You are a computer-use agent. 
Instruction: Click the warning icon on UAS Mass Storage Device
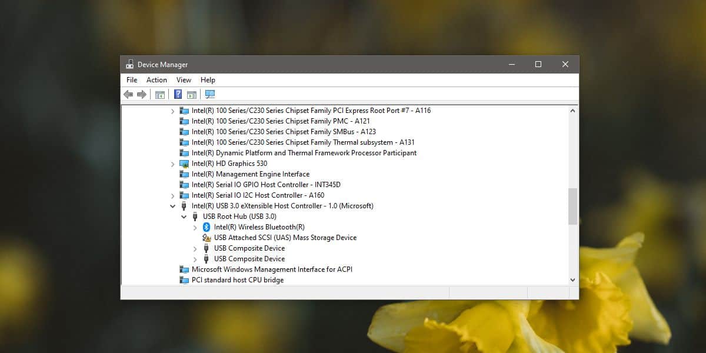207,238
